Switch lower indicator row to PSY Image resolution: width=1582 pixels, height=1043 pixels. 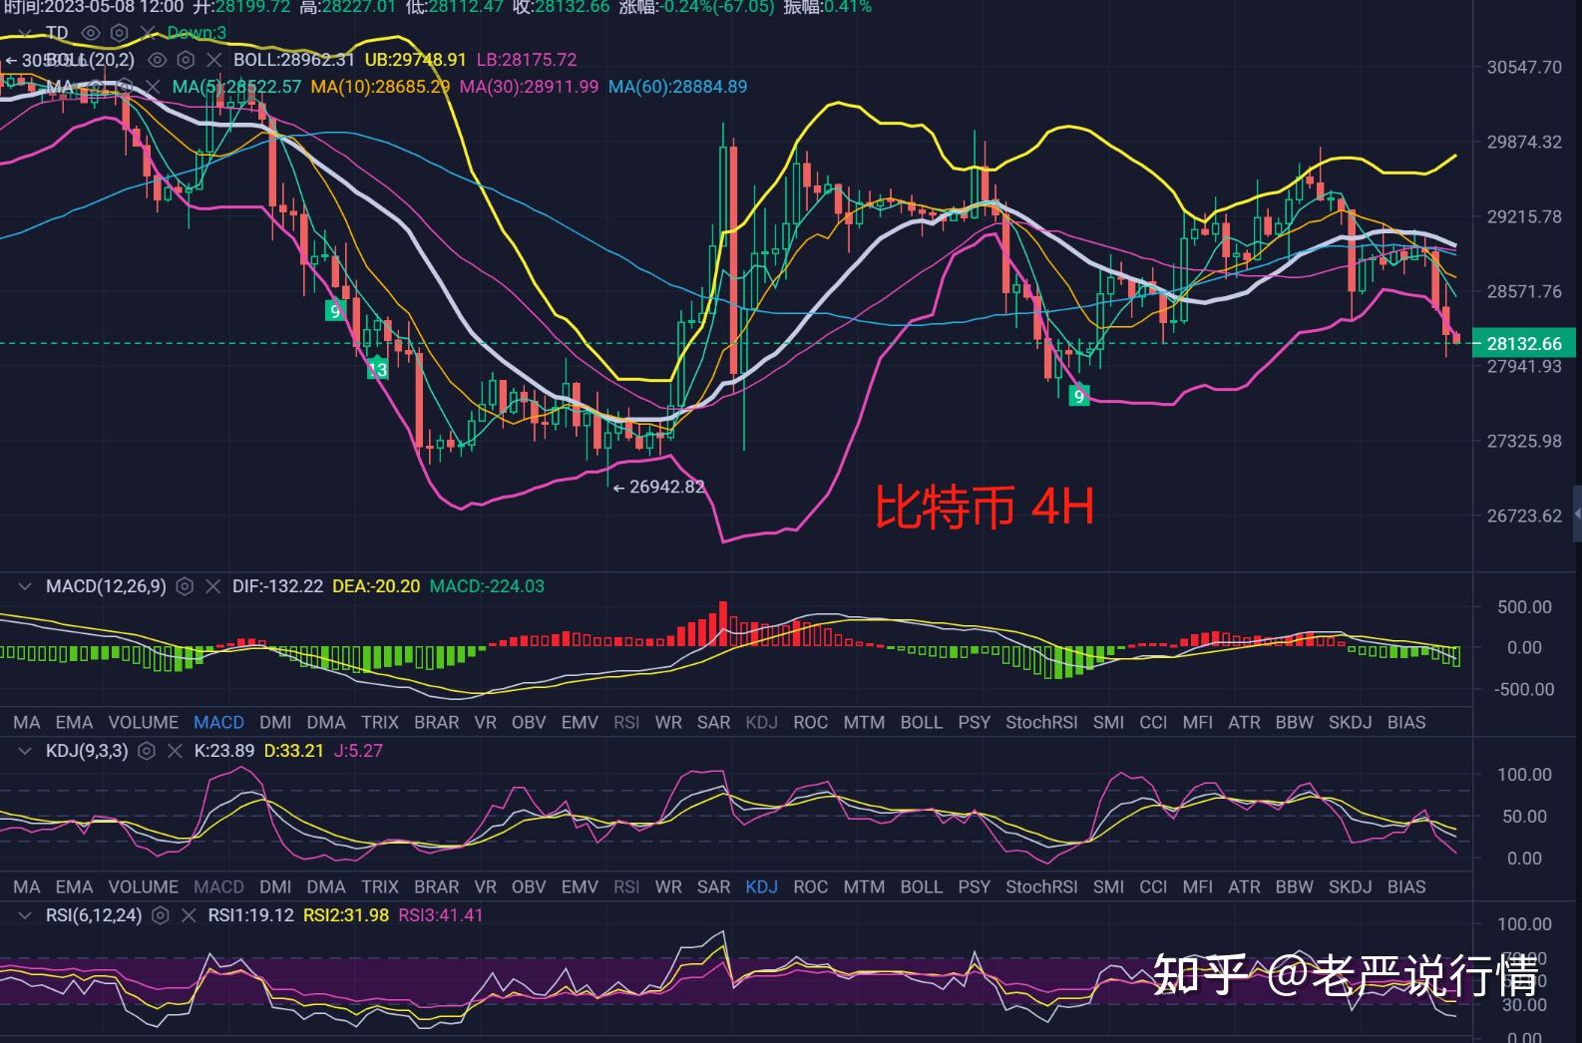[974, 886]
